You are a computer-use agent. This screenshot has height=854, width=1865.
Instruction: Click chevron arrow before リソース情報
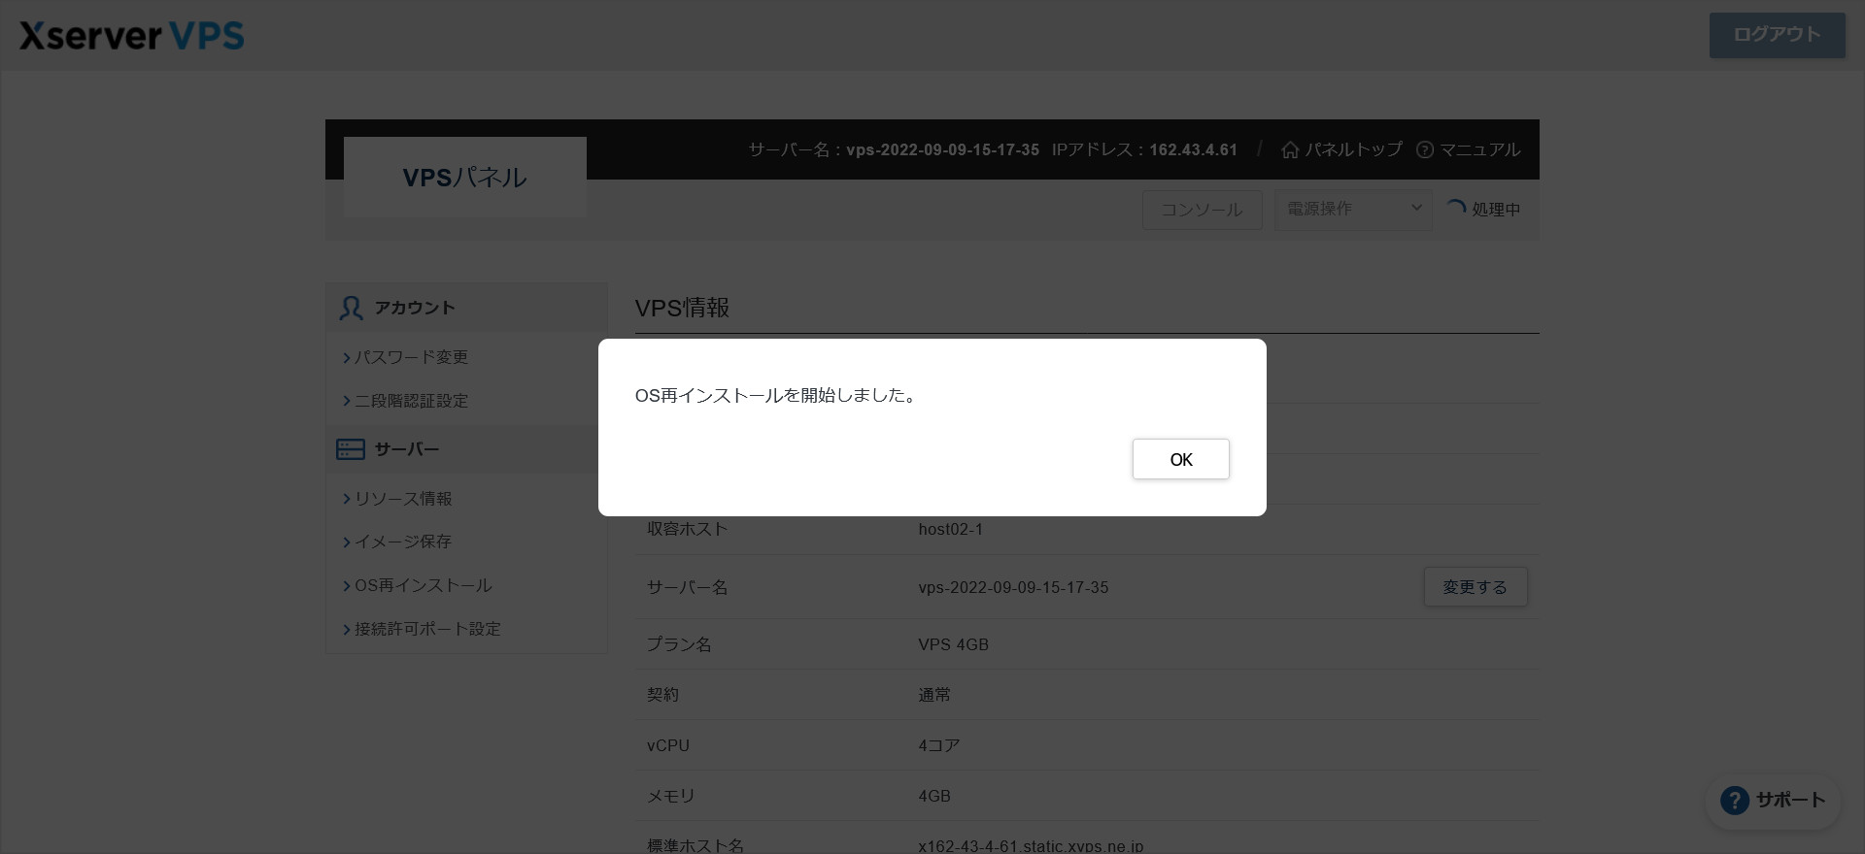coord(346,499)
